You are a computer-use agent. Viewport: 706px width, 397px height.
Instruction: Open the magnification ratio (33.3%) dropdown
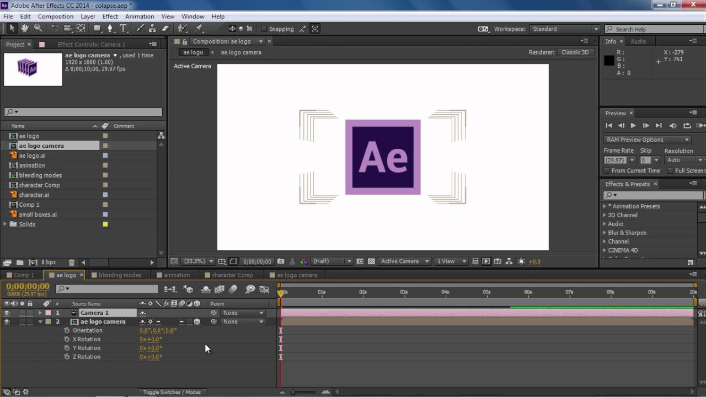coord(199,261)
